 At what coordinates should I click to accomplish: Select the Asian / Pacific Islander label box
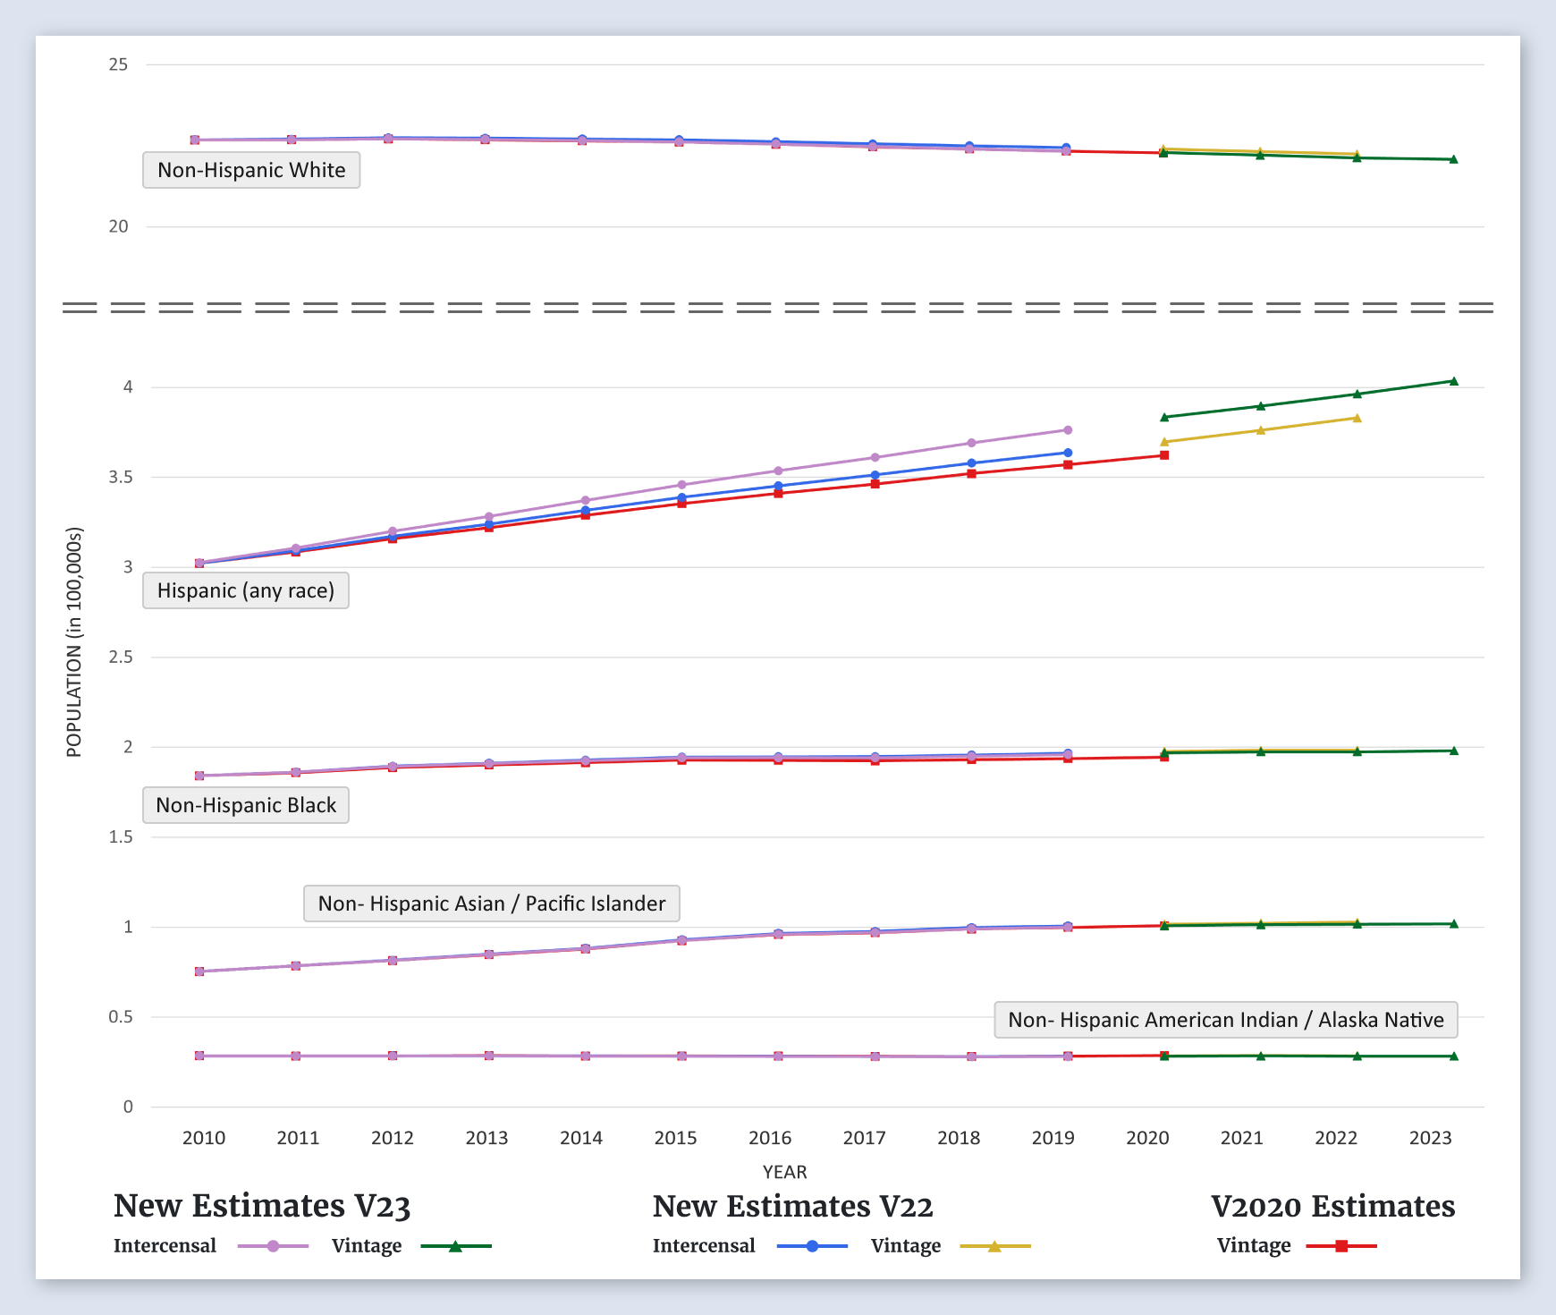[x=492, y=904]
